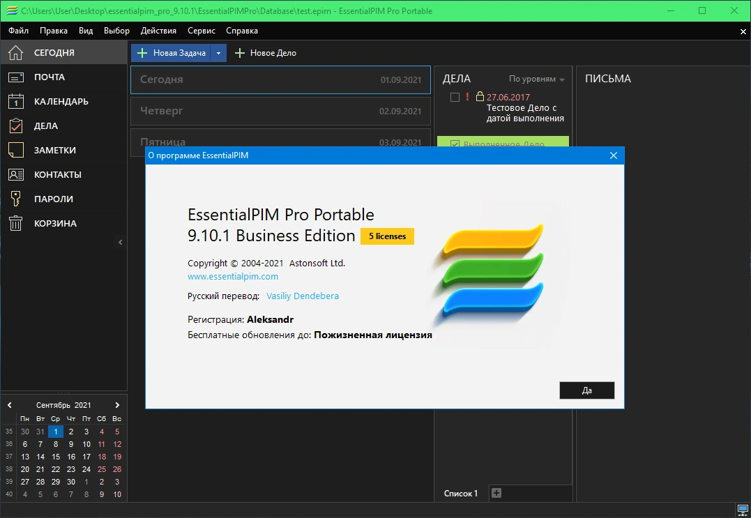751x518 pixels.
Task: Click the 27.06.2017 overdue date text
Action: coord(508,97)
